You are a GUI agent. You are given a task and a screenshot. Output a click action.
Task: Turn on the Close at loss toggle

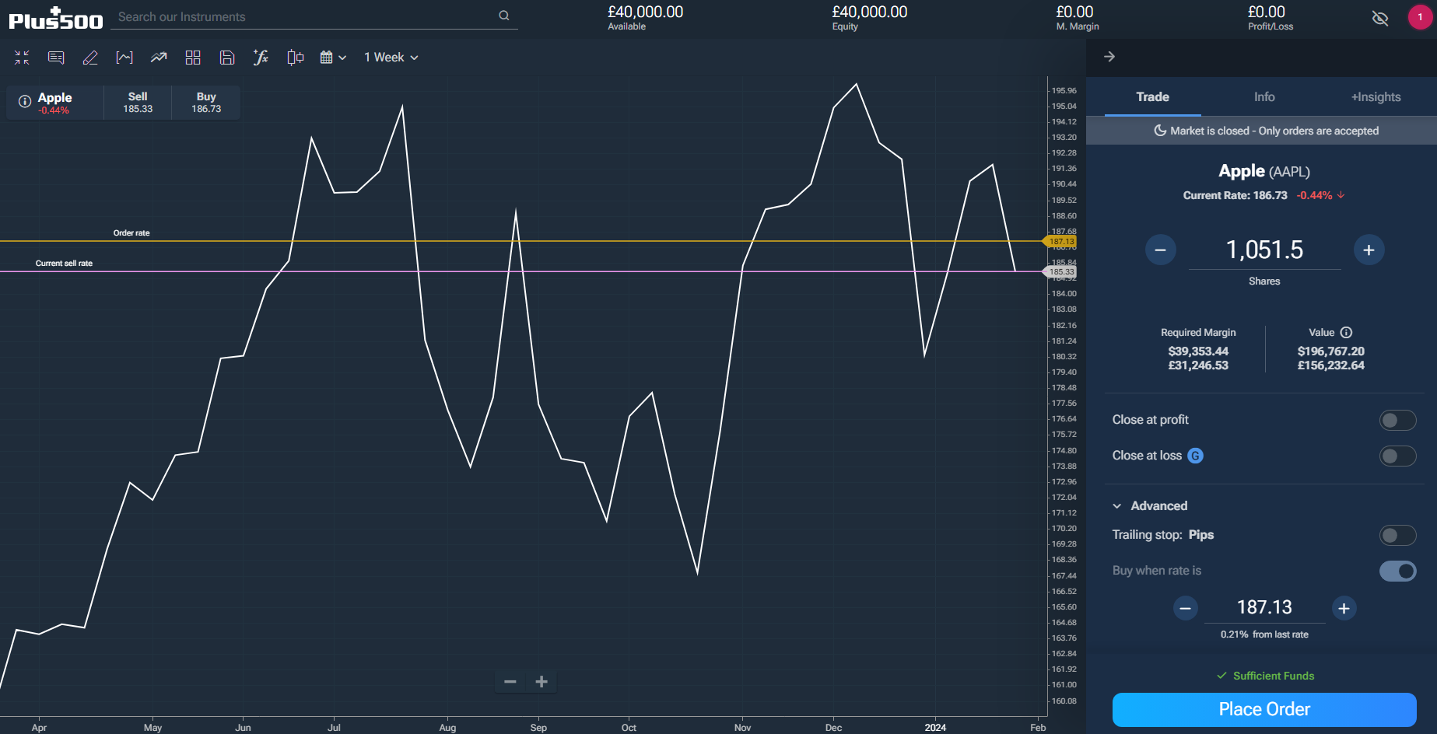click(1397, 456)
